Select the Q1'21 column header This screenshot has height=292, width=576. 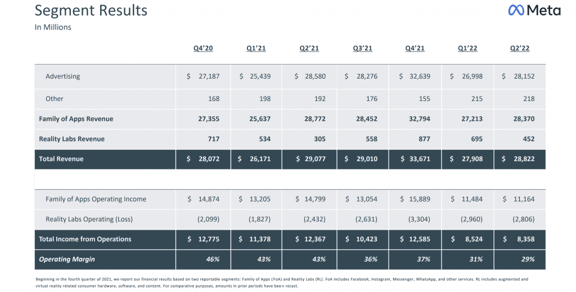click(x=256, y=48)
